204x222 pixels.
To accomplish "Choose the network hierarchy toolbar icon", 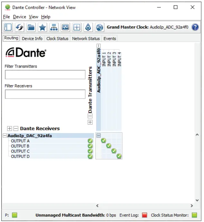I will pyautogui.click(x=54, y=27).
